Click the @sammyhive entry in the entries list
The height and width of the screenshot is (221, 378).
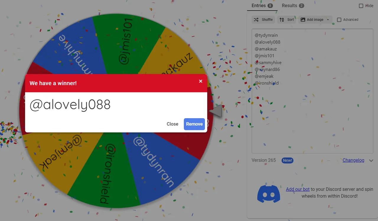268,62
